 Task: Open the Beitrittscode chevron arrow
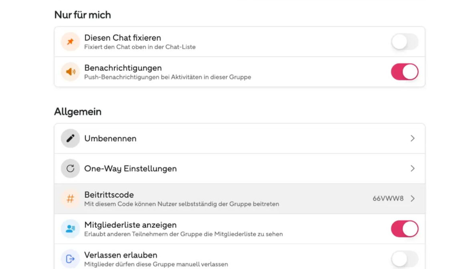pos(413,198)
